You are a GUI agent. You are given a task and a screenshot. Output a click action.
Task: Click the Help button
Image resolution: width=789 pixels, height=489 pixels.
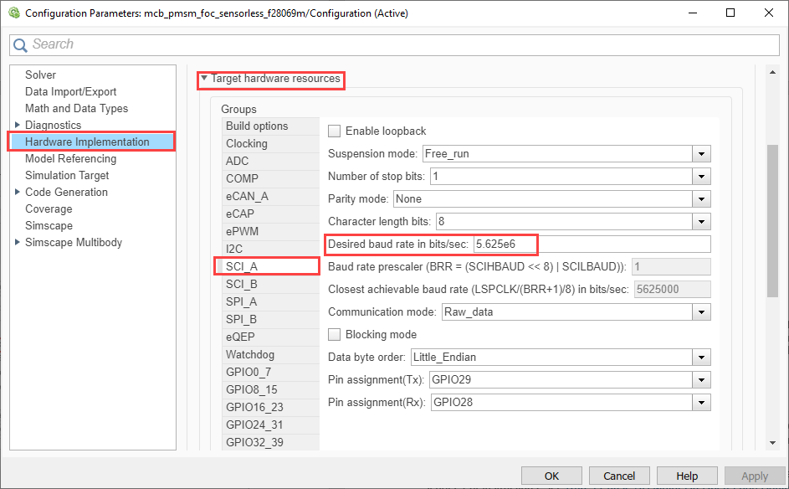[x=687, y=476]
